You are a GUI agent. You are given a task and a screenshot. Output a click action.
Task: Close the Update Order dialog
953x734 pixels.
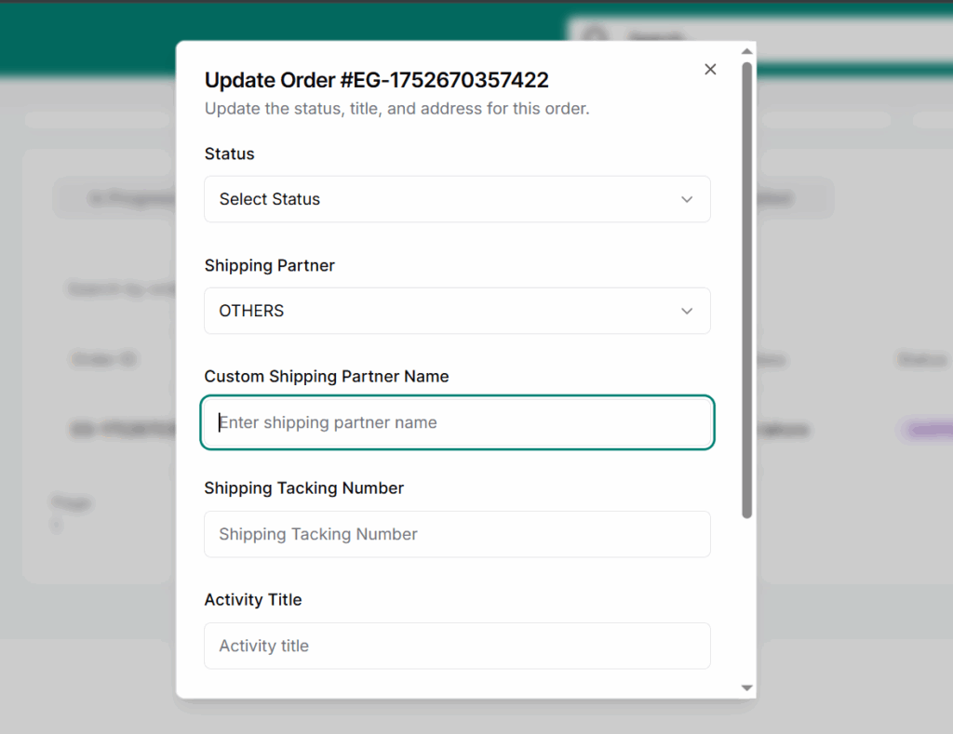click(710, 70)
